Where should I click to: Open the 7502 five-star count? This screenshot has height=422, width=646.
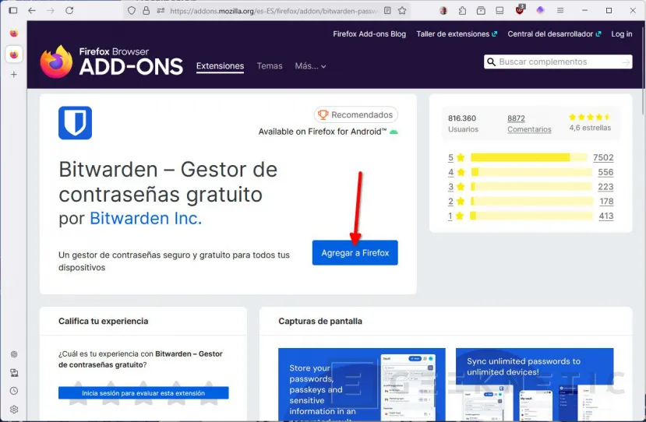pyautogui.click(x=603, y=157)
